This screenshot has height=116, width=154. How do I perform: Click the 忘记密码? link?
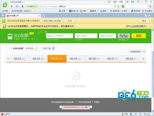pyautogui.click(x=79, y=40)
